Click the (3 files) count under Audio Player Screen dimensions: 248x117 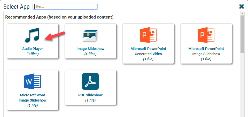coord(33,54)
